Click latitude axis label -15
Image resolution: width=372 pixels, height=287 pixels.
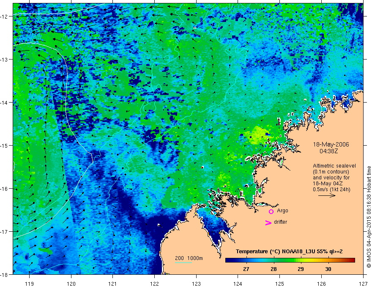pos(5,145)
